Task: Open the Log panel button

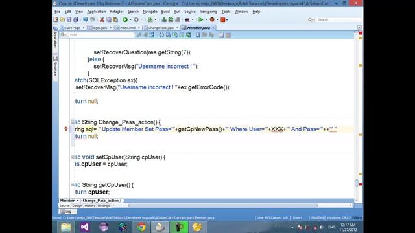Action: tap(67, 212)
